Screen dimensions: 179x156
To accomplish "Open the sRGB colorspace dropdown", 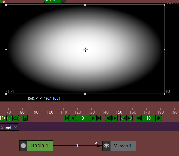I will click(52, 1).
